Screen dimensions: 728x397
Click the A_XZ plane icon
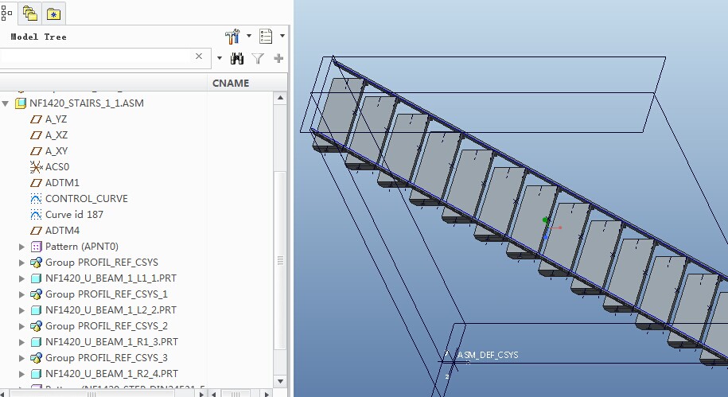(x=36, y=135)
